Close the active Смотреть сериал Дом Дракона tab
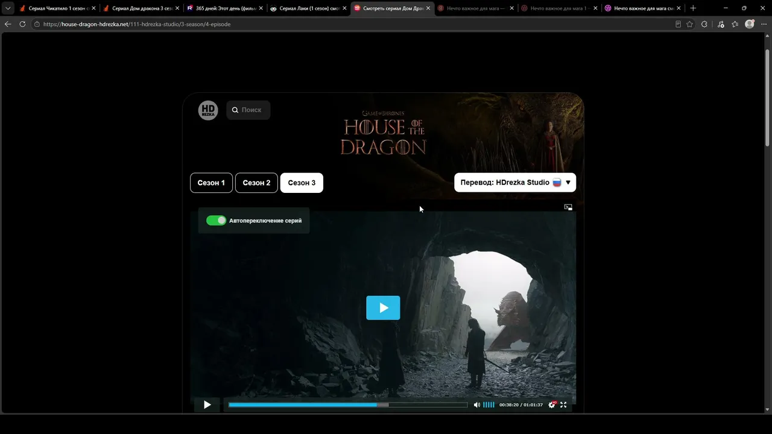Image resolution: width=772 pixels, height=434 pixels. coord(428,8)
